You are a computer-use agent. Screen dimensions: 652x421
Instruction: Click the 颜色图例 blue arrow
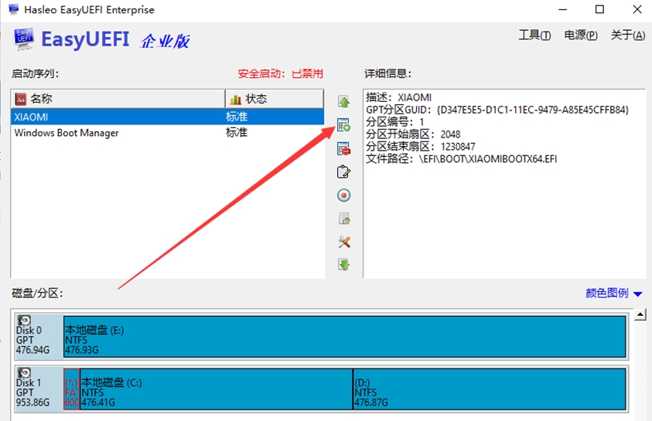click(x=638, y=294)
